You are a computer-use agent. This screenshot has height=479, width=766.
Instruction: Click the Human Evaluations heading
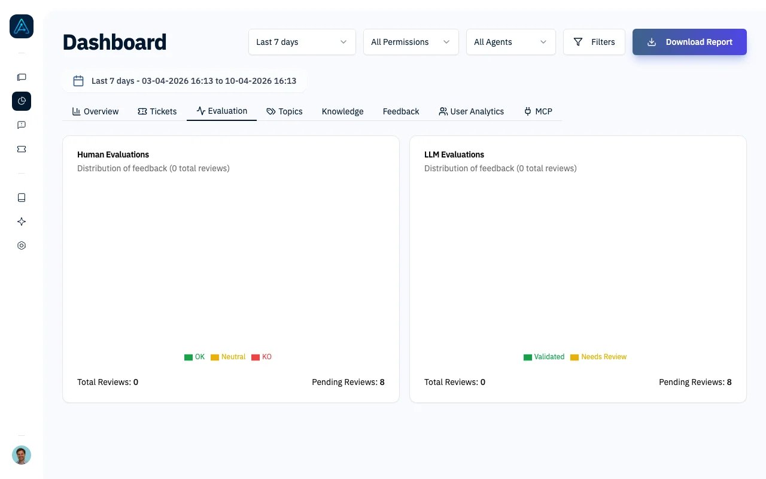pyautogui.click(x=113, y=154)
